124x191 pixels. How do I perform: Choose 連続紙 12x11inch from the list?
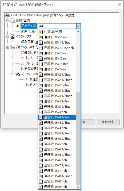point(57,37)
